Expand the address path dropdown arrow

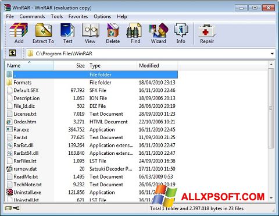click(x=272, y=54)
